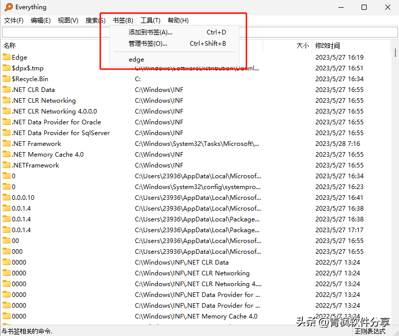Select the .NET CLR Data entry name
This screenshot has width=399, height=336.
33,90
